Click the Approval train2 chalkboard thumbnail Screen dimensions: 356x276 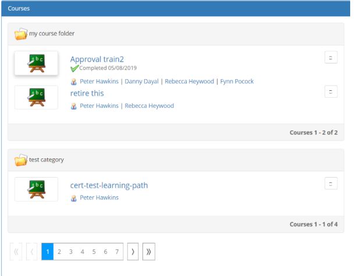pyautogui.click(x=36, y=63)
